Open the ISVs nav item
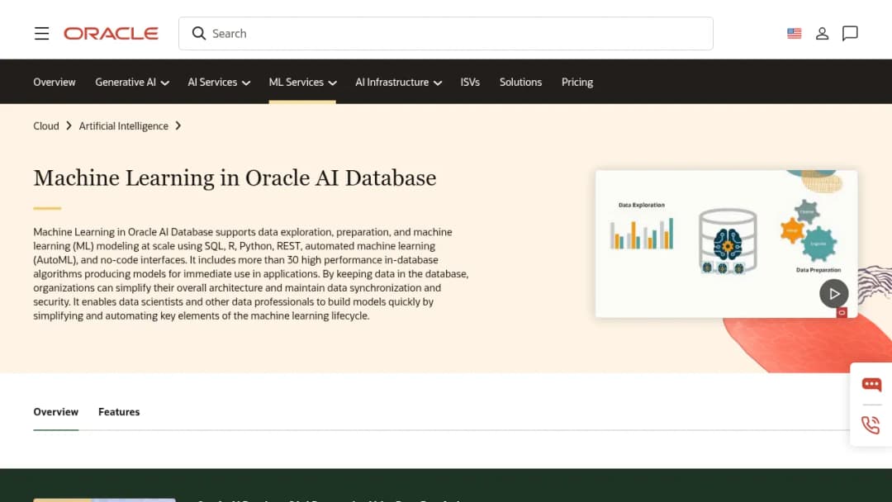Image resolution: width=892 pixels, height=502 pixels. pyautogui.click(x=470, y=82)
